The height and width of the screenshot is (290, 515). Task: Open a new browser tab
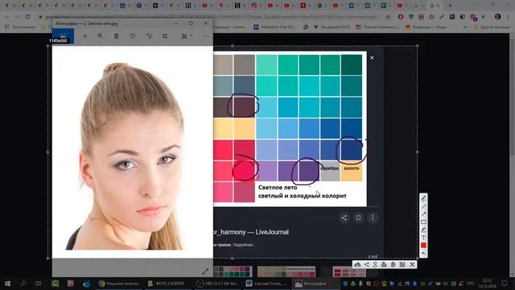pos(451,6)
